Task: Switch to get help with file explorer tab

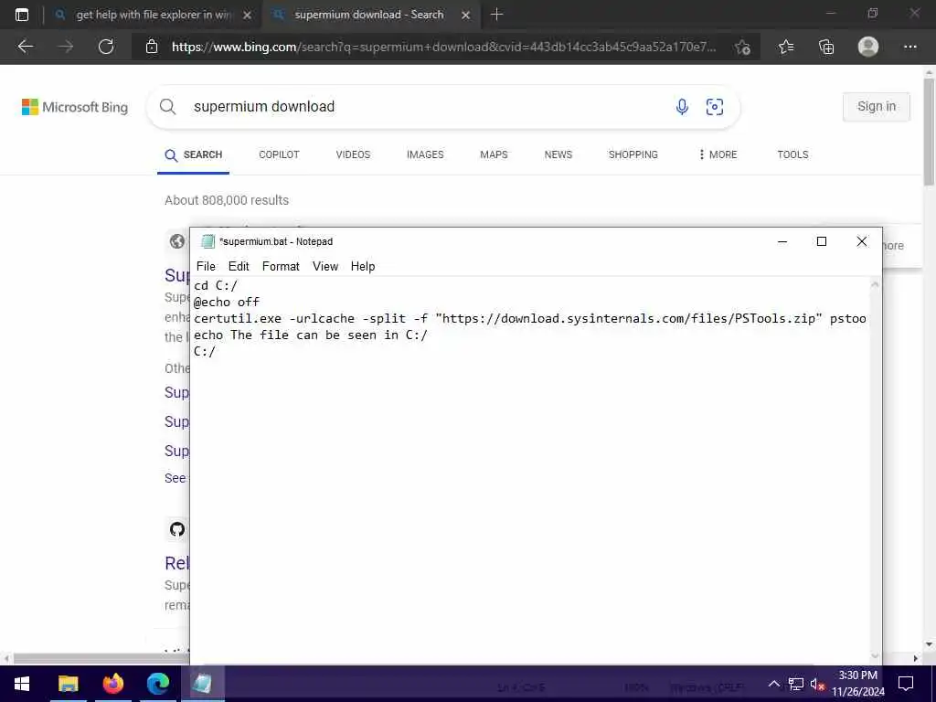Action: click(154, 15)
